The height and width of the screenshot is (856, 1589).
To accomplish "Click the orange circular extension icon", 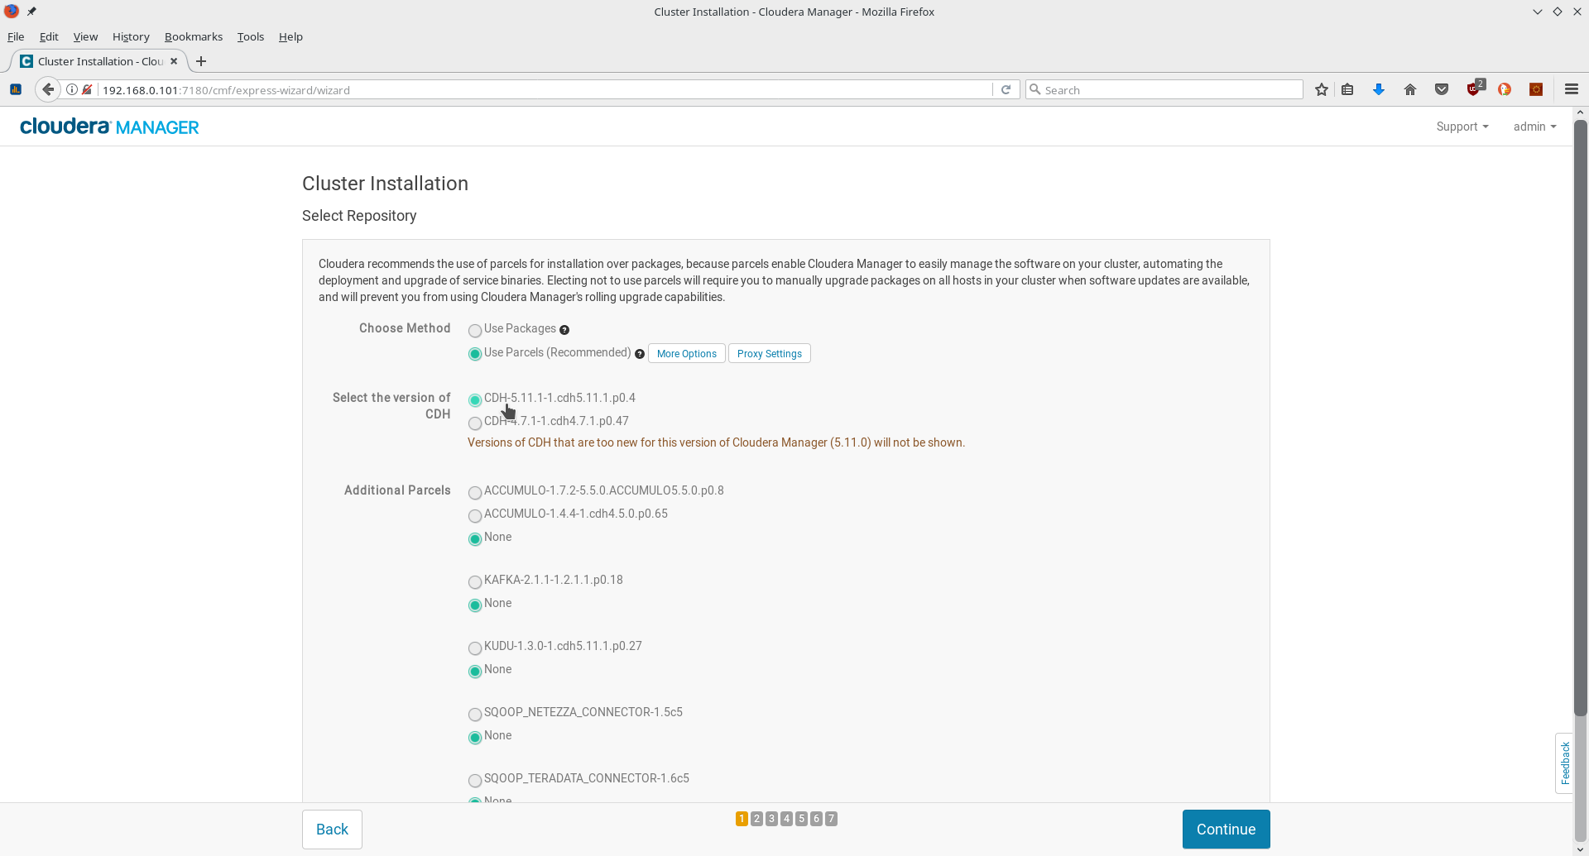I will (1505, 89).
